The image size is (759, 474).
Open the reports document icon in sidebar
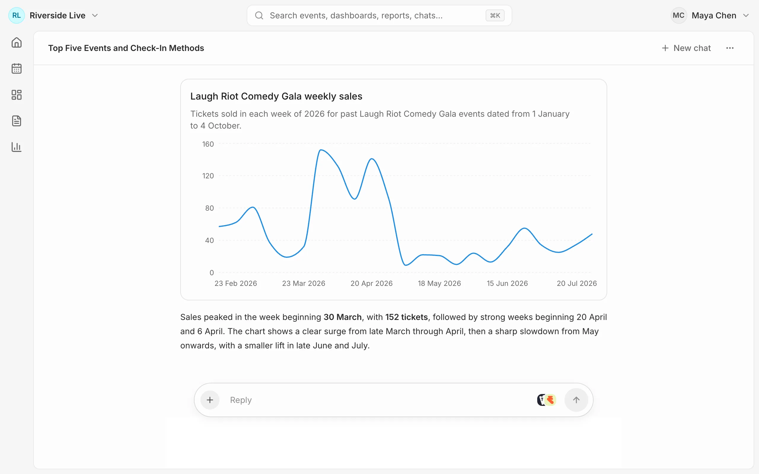click(16, 121)
